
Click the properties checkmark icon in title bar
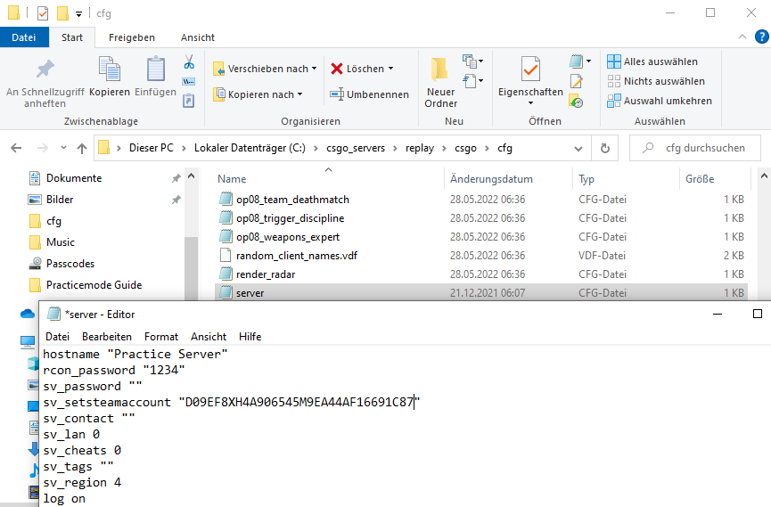click(x=43, y=12)
